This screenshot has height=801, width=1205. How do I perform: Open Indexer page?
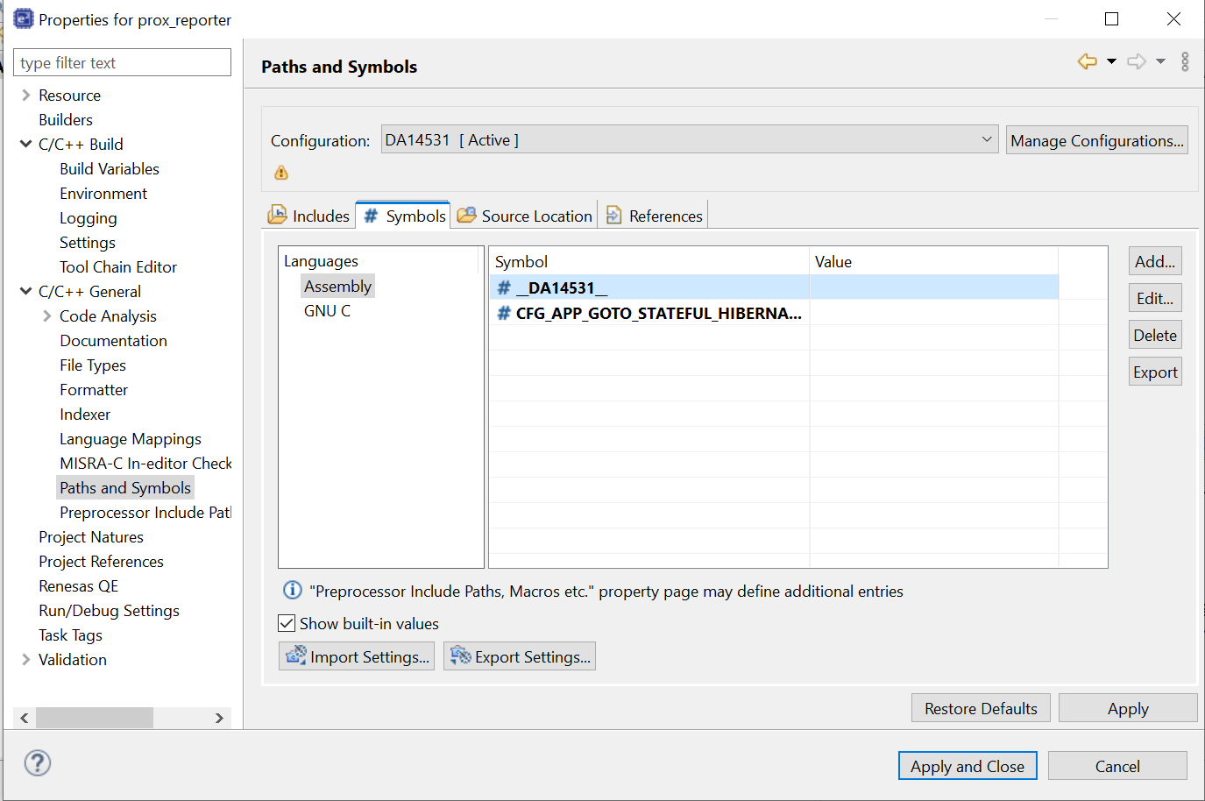click(x=85, y=414)
